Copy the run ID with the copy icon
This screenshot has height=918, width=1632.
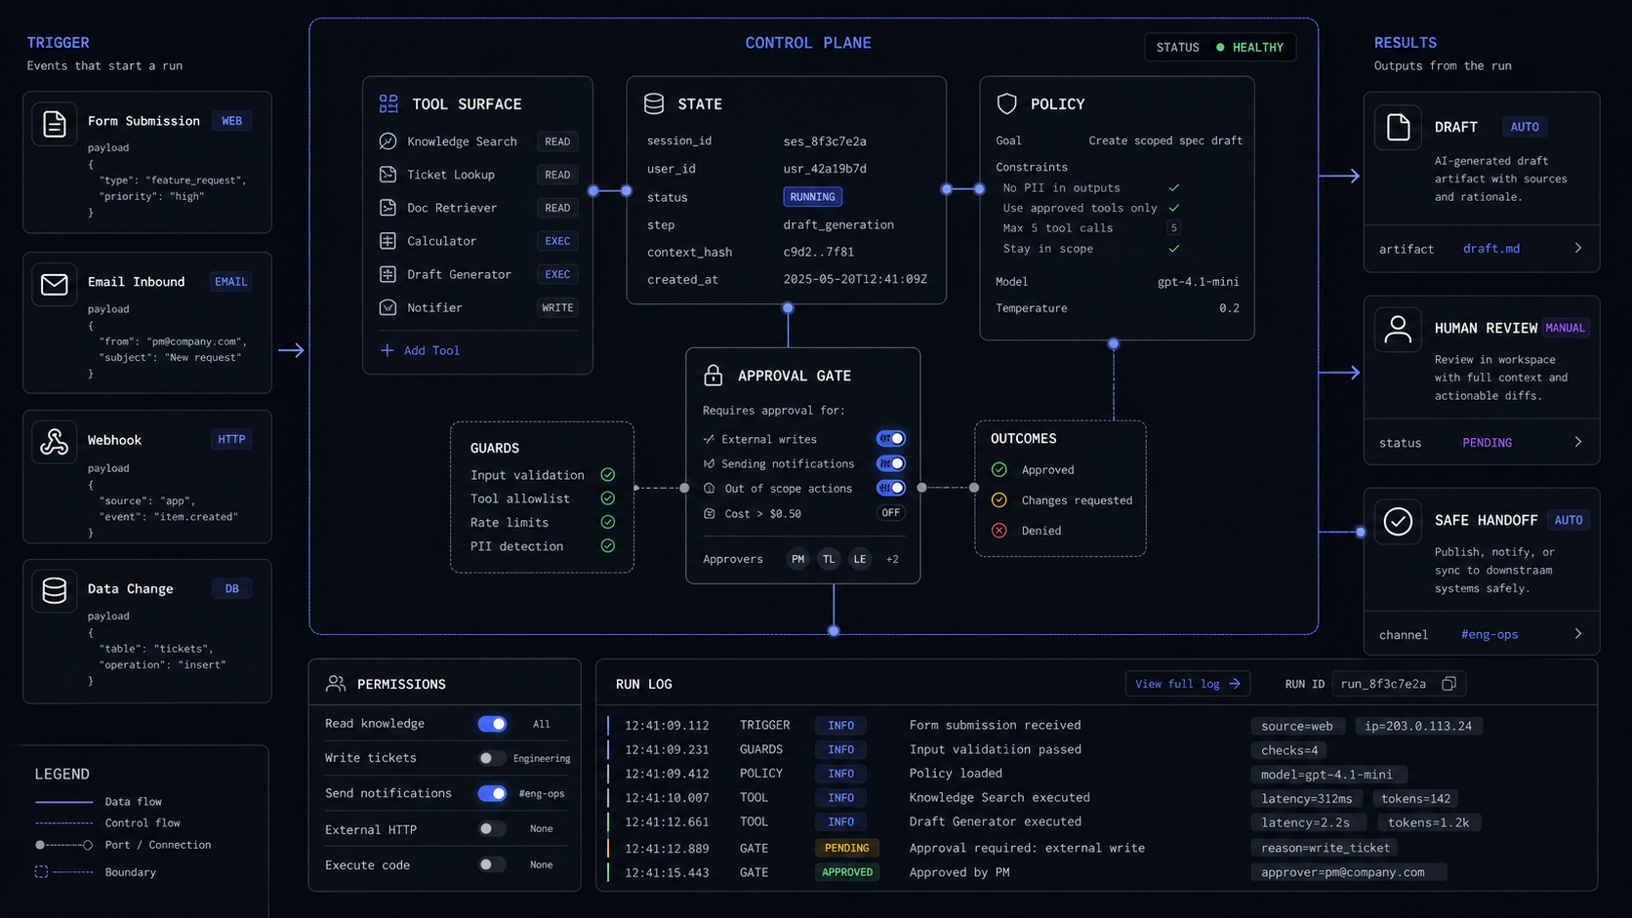point(1449,684)
